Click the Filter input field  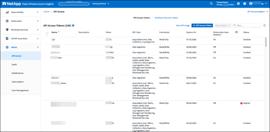248,26
